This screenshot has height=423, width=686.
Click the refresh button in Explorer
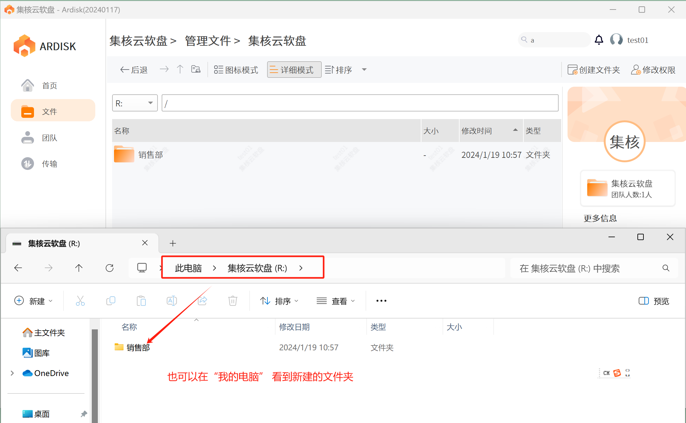[110, 268]
